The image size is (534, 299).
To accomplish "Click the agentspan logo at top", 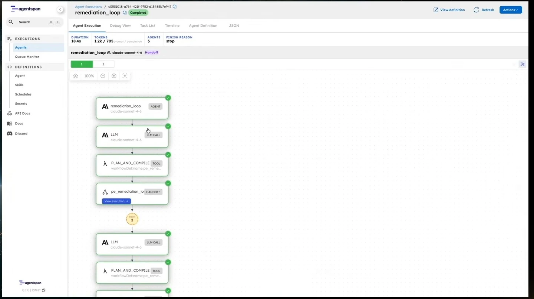I will 26,9.
